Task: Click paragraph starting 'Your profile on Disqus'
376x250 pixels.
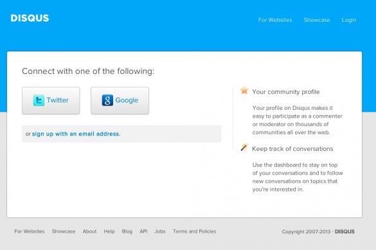Action: pos(298,120)
